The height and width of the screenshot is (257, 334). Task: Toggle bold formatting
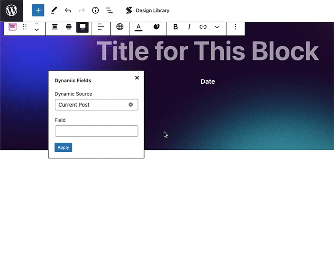175,27
